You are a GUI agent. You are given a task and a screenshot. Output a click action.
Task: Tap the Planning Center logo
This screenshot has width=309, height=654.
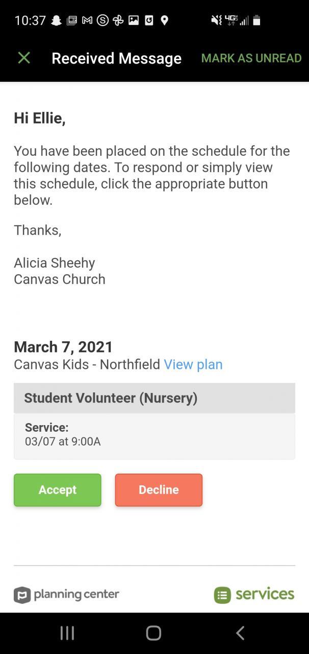[66, 595]
